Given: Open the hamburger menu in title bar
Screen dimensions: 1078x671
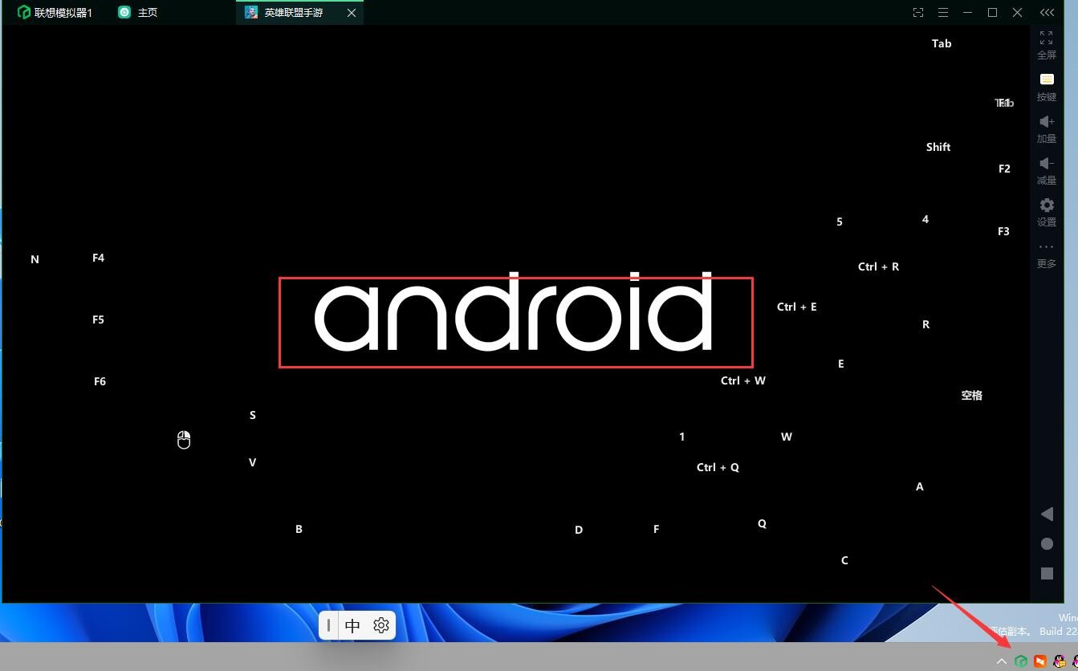Looking at the screenshot, I should coord(943,12).
